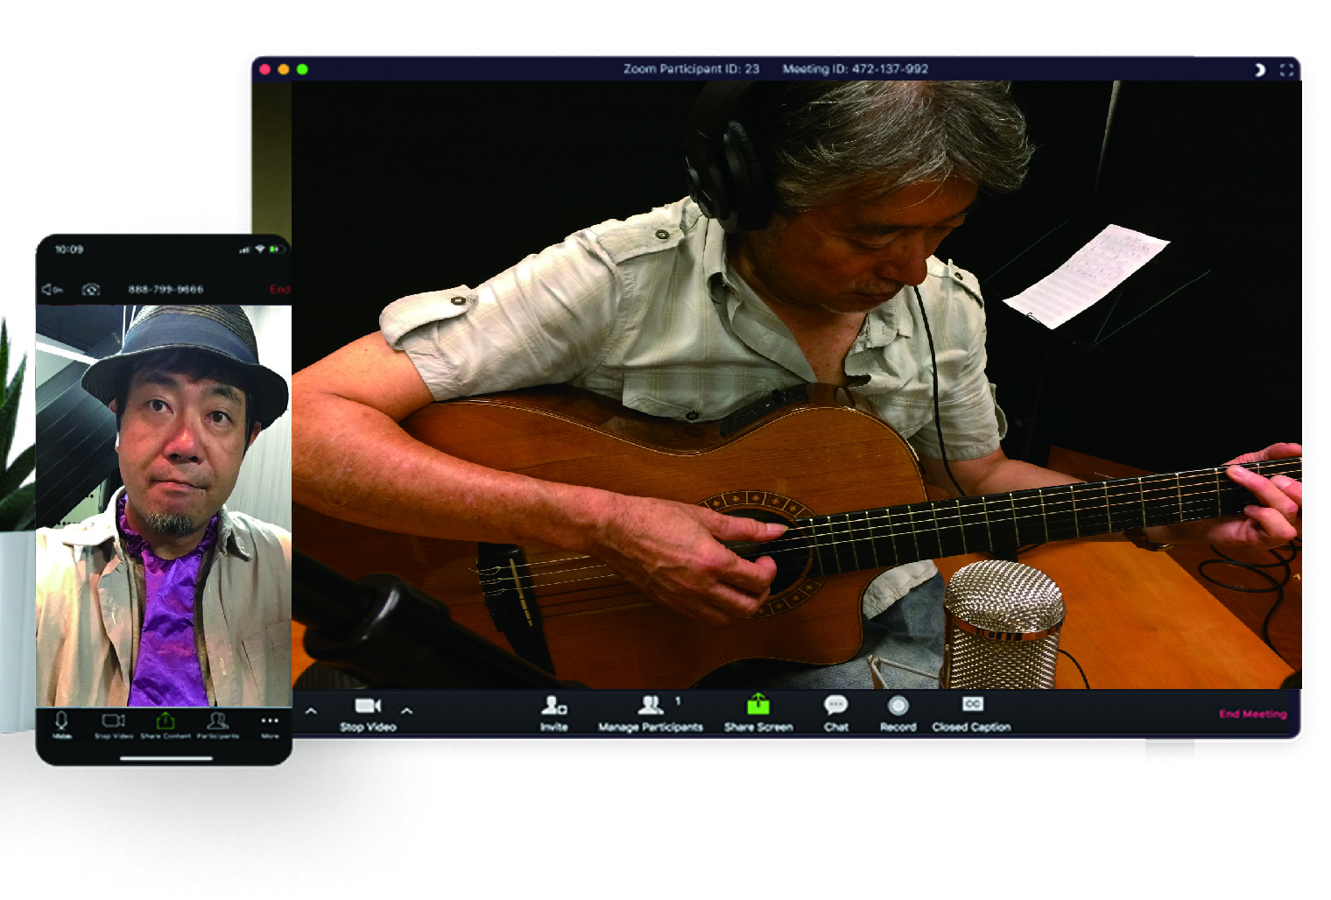
Task: Toggle speaker icon on phone Zoom header
Action: (x=52, y=289)
